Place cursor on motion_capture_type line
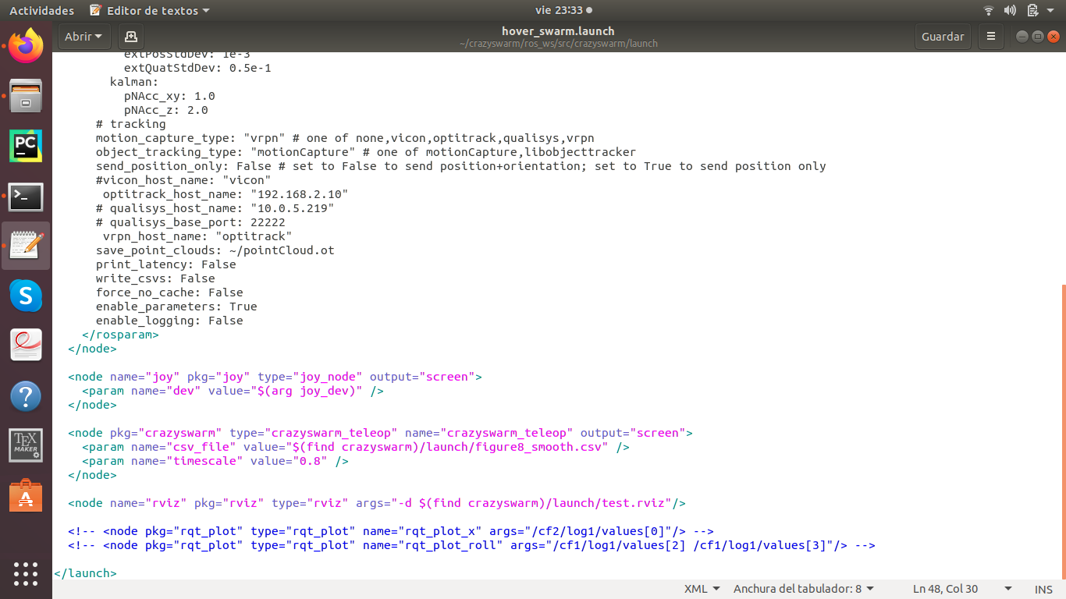 tap(345, 138)
